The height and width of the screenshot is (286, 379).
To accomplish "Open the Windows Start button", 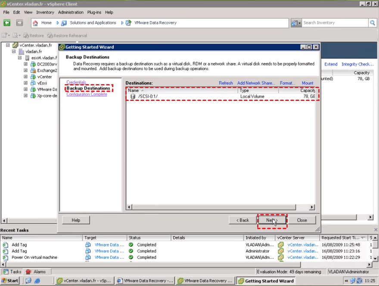I will click(x=10, y=281).
